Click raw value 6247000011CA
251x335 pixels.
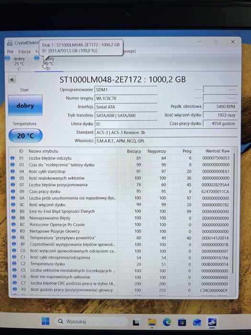(x=215, y=191)
